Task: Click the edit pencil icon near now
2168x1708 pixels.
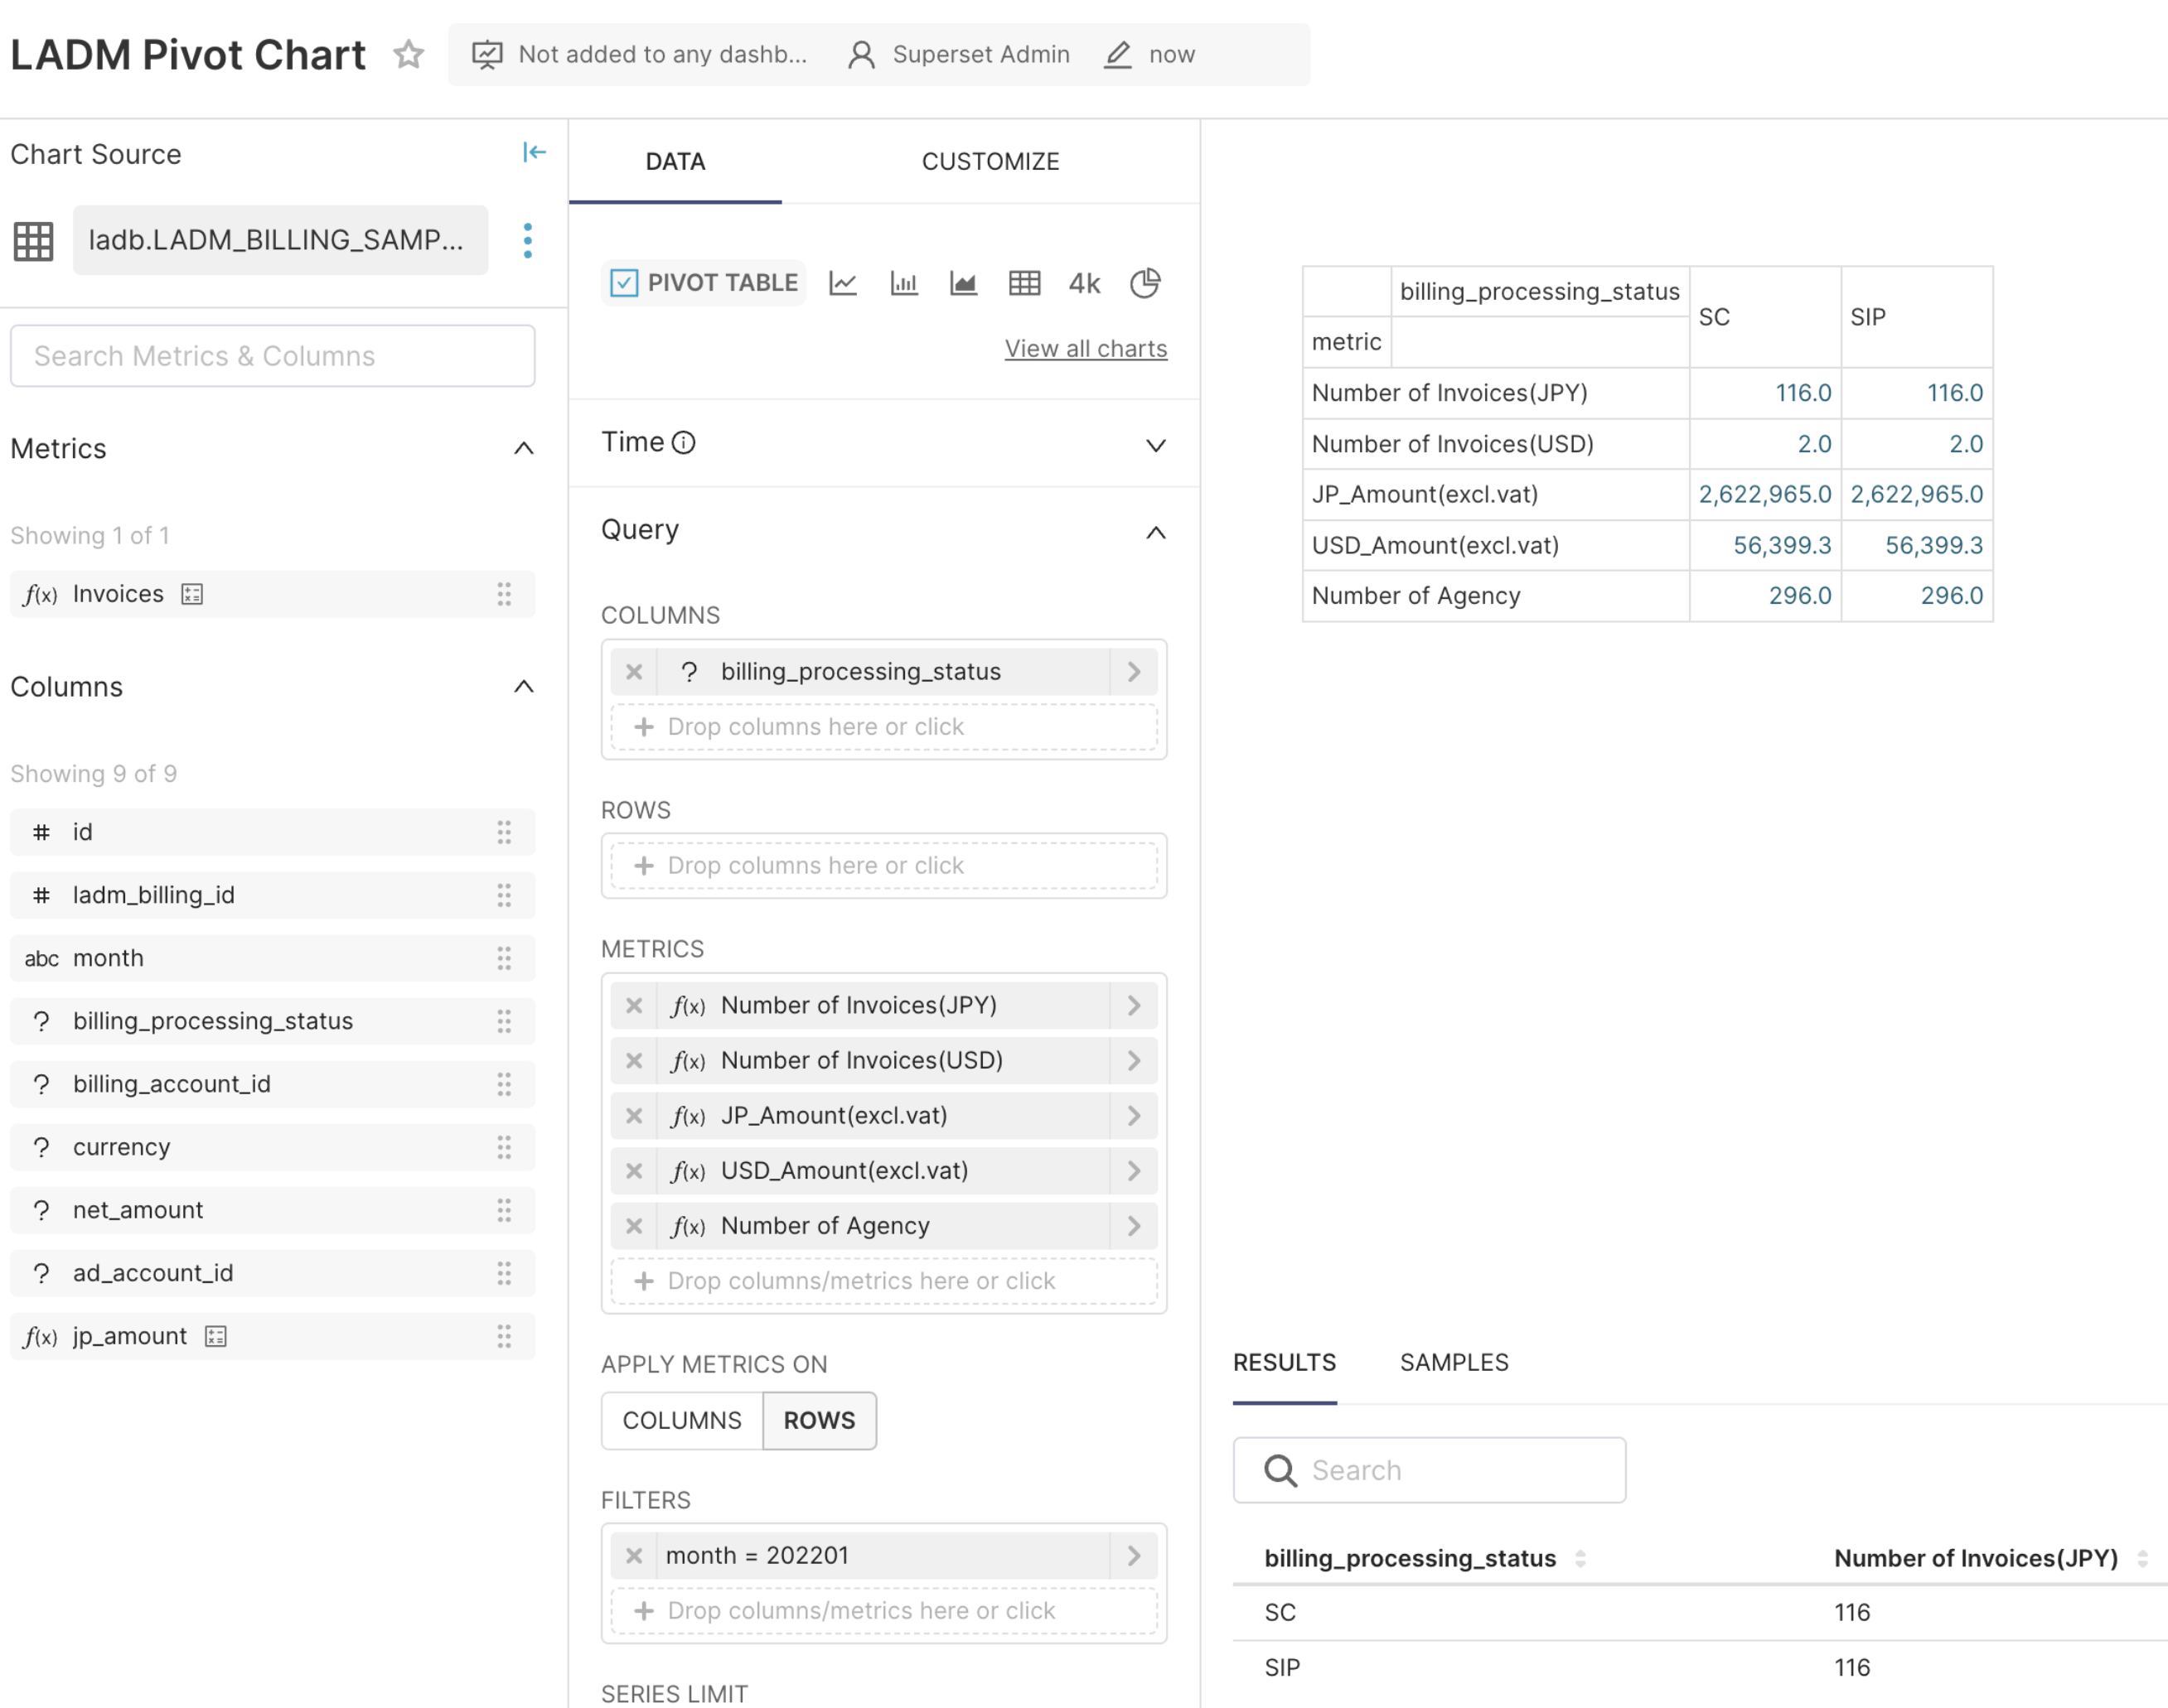Action: point(1117,54)
